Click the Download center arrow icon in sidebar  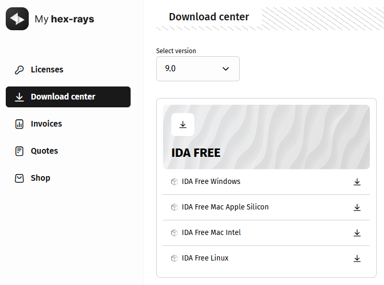[19, 97]
